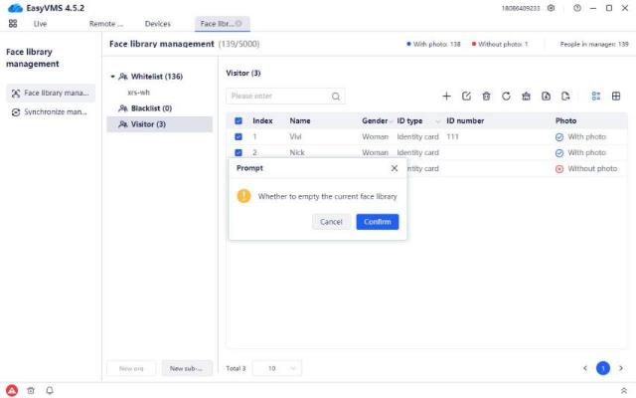Viewport: 636px width, 398px height.
Task: Click the refresh list icon
Action: [x=506, y=97]
